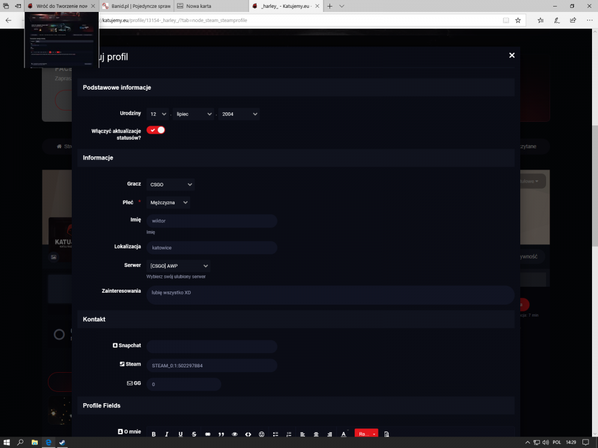
Task: Insert a bulleted list in the editor
Action: (275, 434)
